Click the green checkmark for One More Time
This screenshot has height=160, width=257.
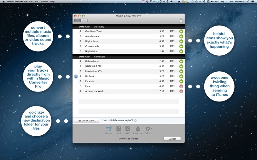tap(181, 31)
